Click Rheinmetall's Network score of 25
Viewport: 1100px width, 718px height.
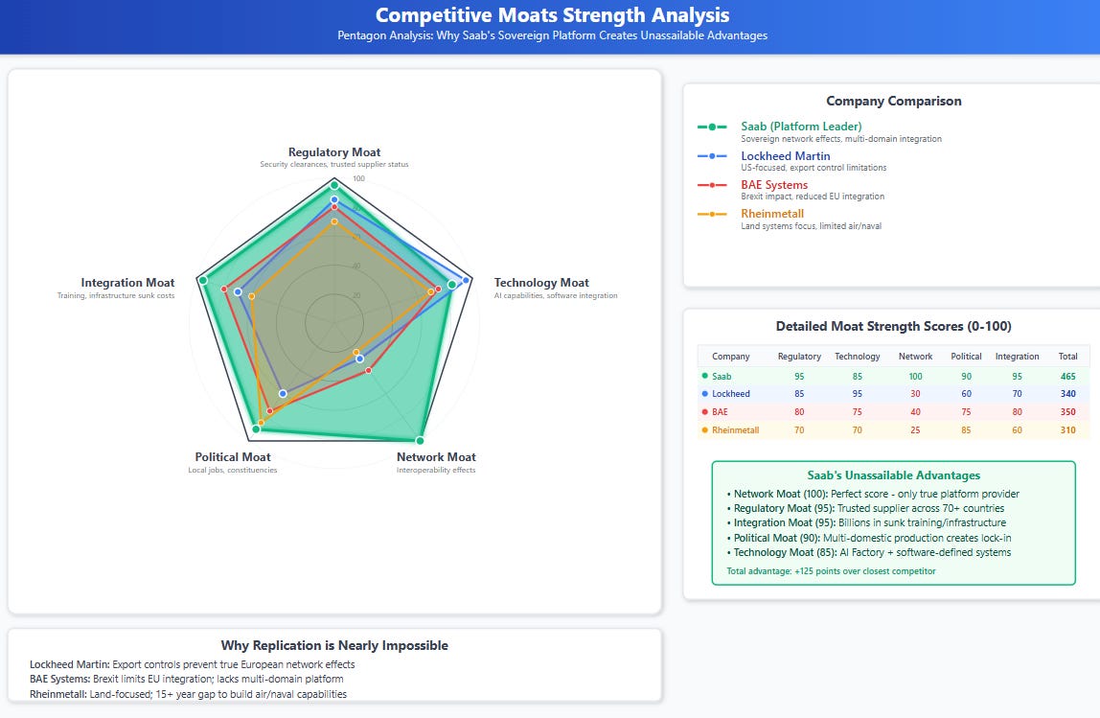pyautogui.click(x=915, y=430)
